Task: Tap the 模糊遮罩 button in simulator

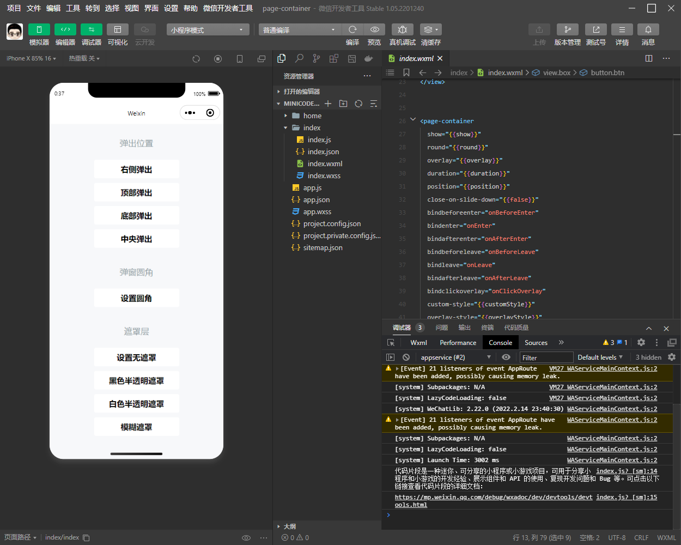Action: pos(136,427)
